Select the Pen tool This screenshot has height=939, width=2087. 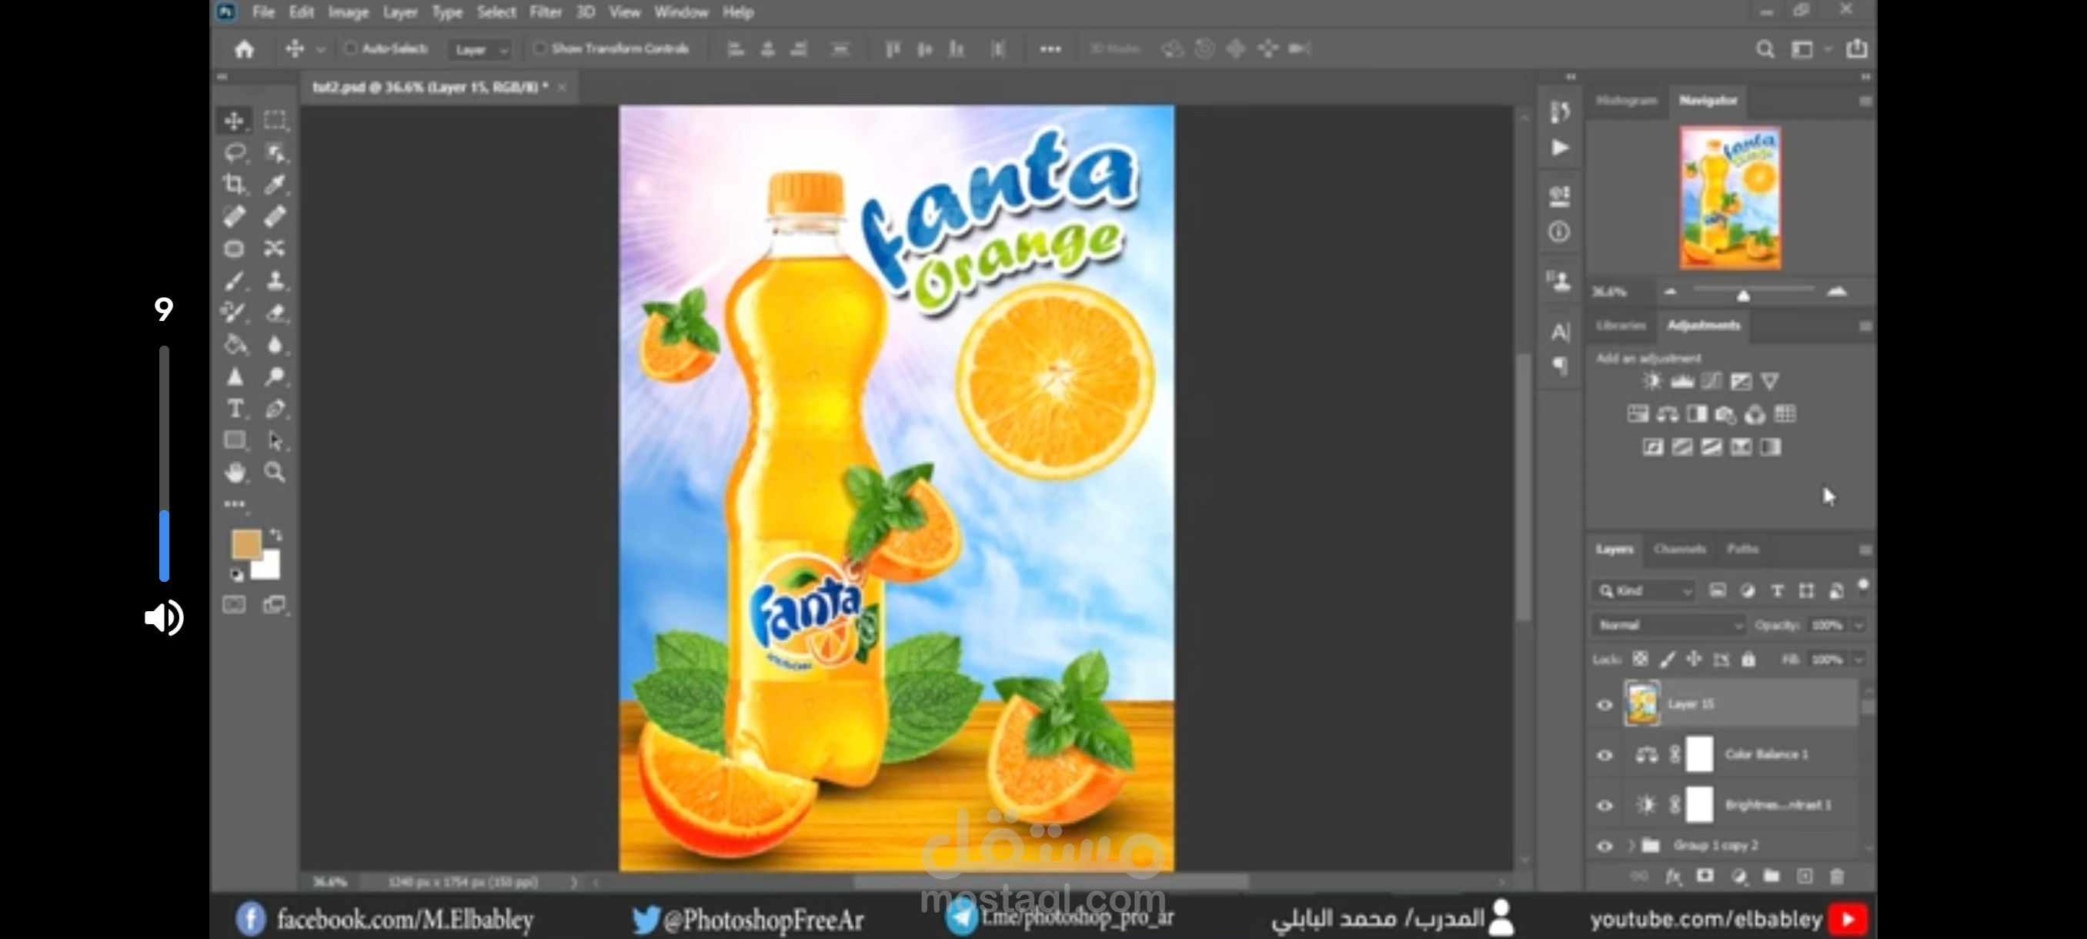tap(275, 409)
